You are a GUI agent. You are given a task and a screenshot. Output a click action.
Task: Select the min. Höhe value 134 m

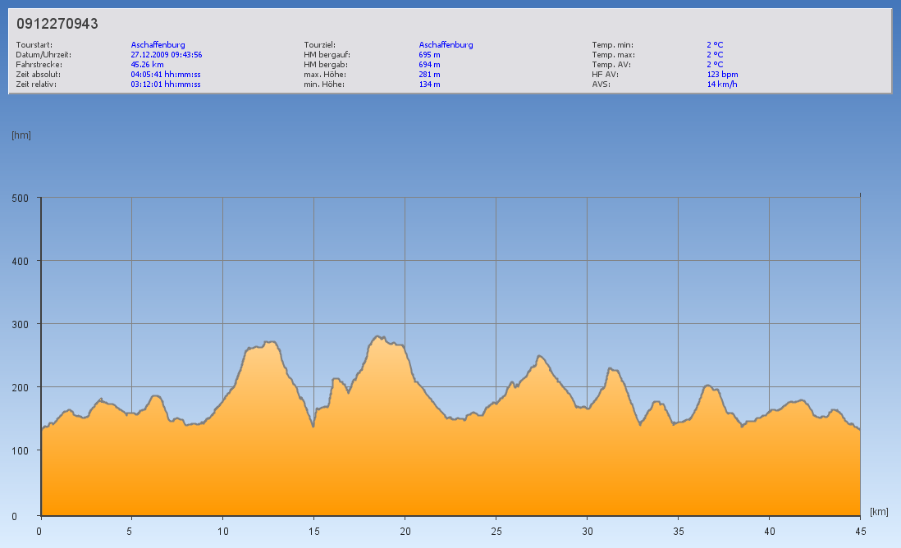(x=430, y=84)
